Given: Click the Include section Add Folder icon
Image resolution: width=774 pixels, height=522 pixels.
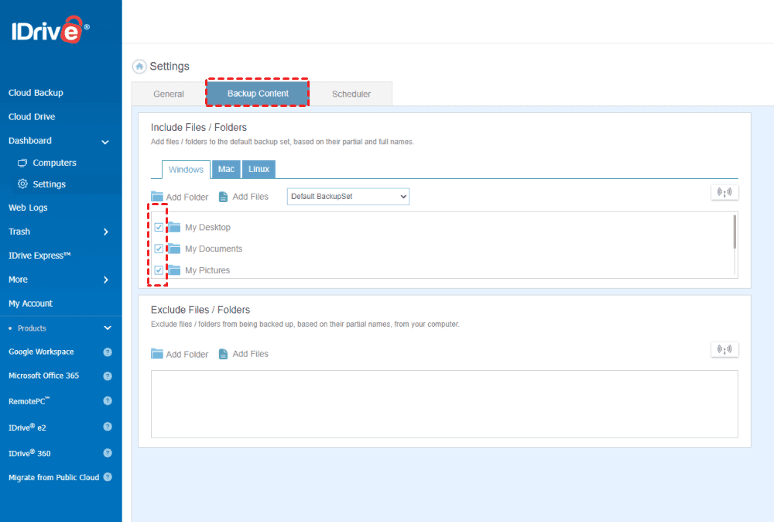Looking at the screenshot, I should point(157,197).
